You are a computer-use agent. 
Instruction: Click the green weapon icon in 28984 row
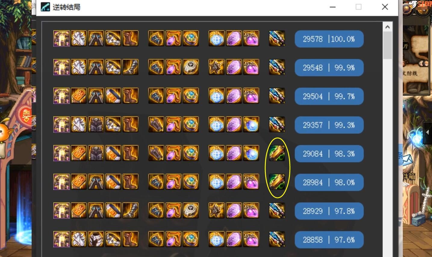point(277,182)
